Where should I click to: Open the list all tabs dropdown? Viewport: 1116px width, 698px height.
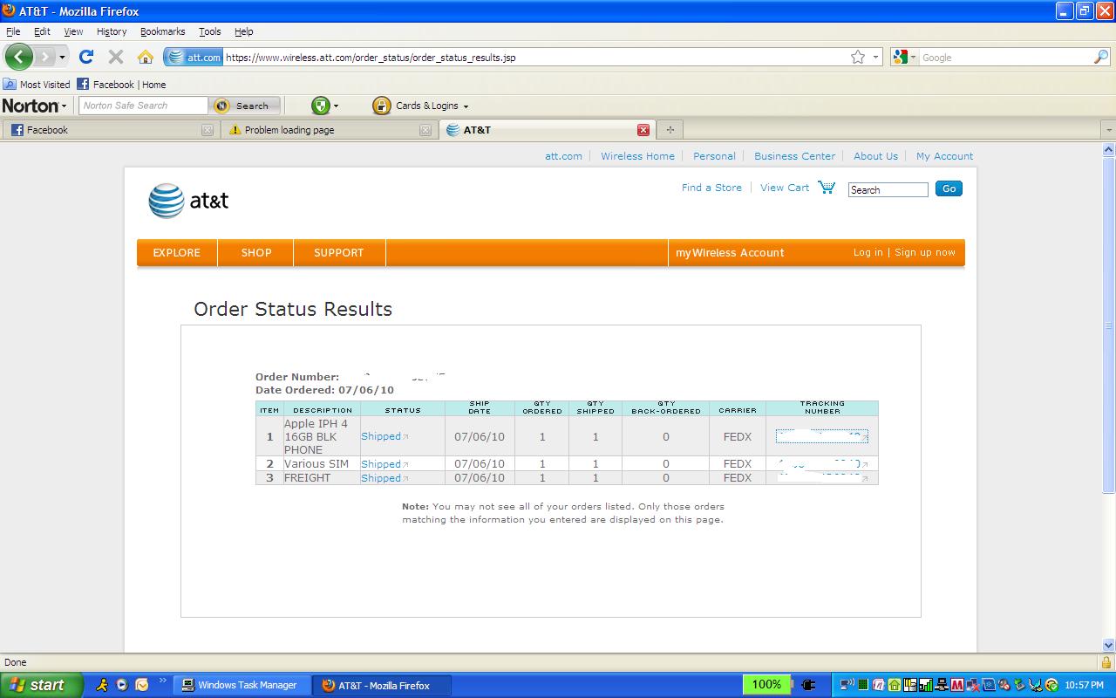1109,130
